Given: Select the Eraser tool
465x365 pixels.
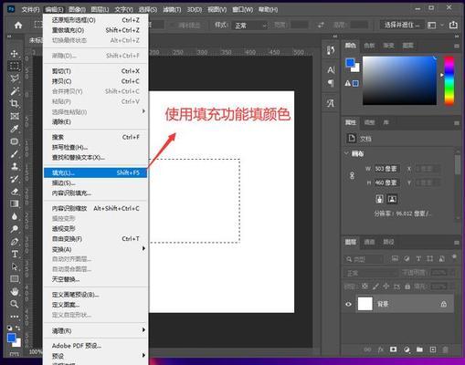Looking at the screenshot, I should click(x=15, y=192).
